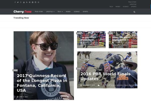Open True Story in main navigation beside logo
151x101 pixels.
click(39, 12)
